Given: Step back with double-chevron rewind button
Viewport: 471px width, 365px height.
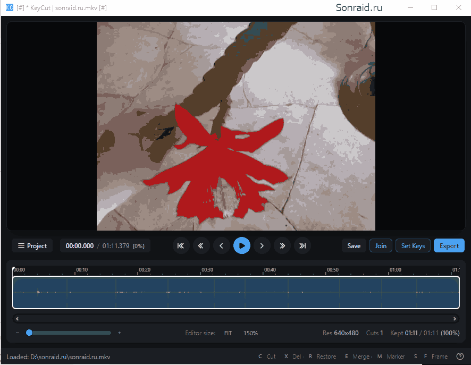Looking at the screenshot, I should point(201,246).
